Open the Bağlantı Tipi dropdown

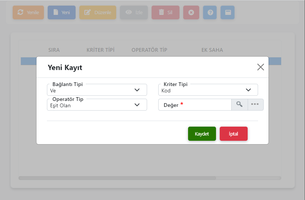(97, 90)
